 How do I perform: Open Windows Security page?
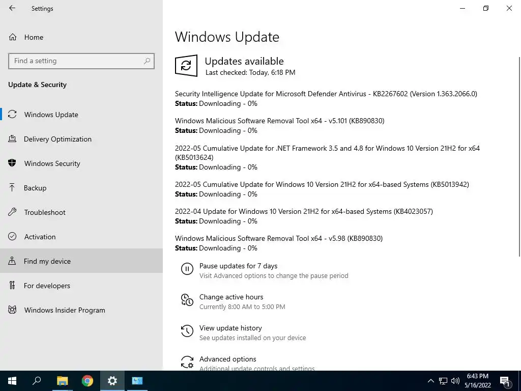pos(81,163)
